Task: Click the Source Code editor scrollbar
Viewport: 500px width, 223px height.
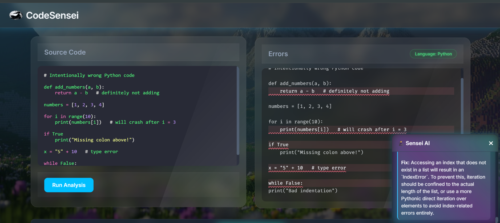Action: pos(238,111)
